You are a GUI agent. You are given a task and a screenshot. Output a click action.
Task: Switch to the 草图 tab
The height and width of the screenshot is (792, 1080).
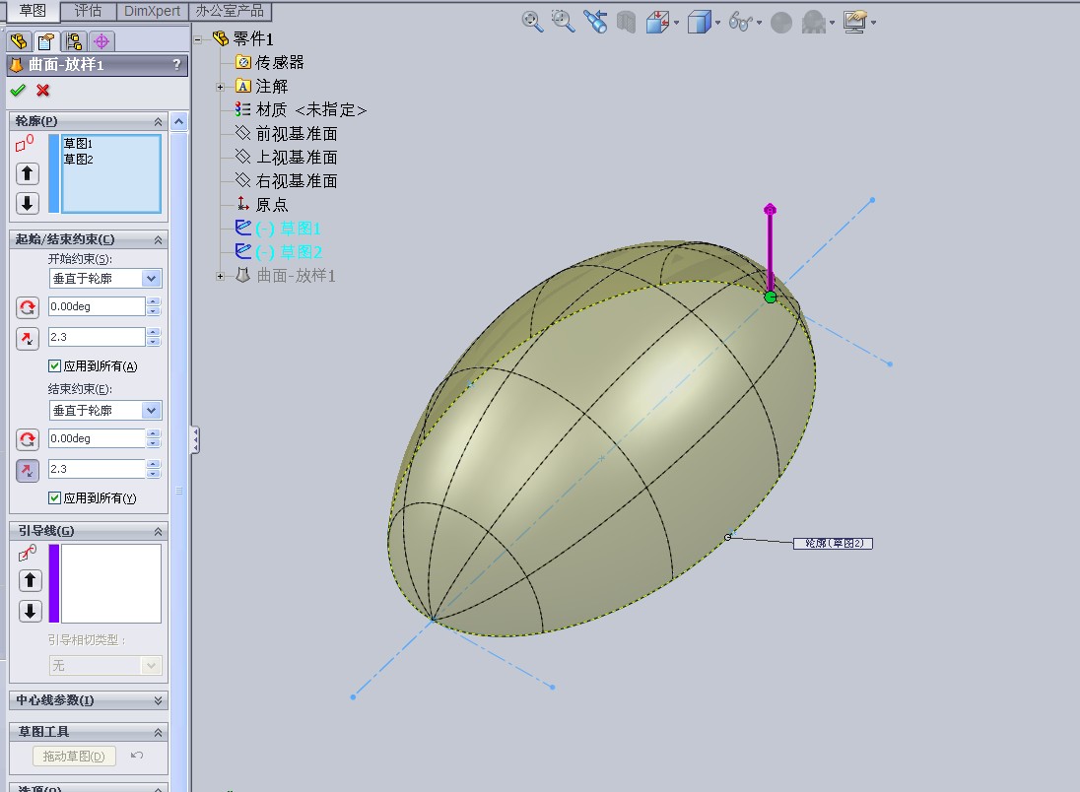(33, 10)
